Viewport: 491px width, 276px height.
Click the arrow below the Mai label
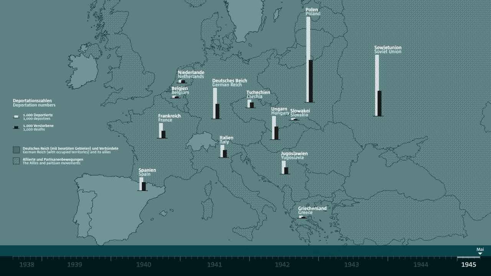point(480,253)
